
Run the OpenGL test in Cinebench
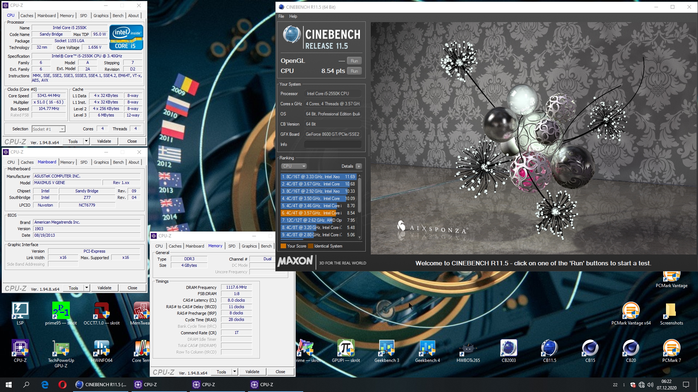[354, 61]
